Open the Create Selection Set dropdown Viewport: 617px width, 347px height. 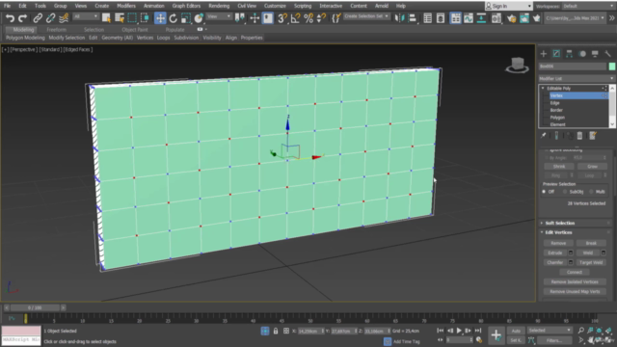pyautogui.click(x=366, y=16)
